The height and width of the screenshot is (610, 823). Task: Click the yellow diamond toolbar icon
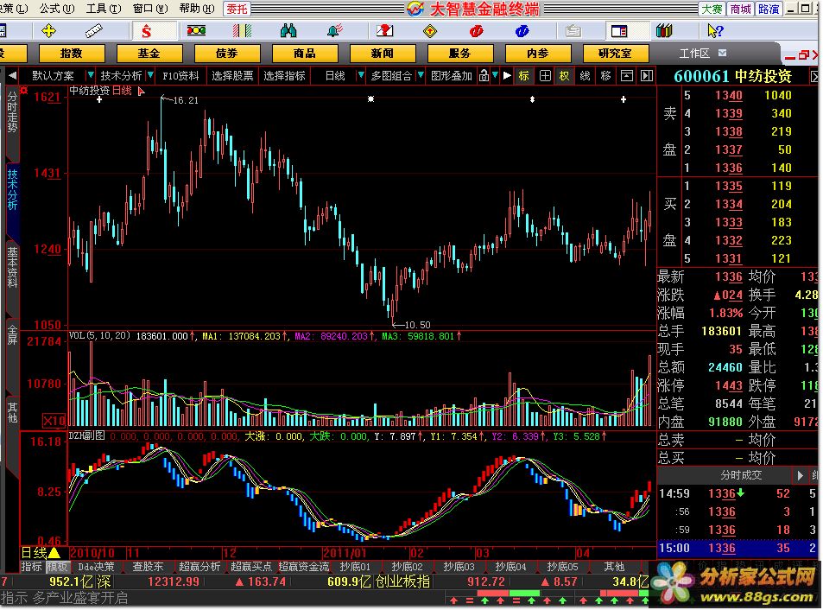click(x=430, y=31)
